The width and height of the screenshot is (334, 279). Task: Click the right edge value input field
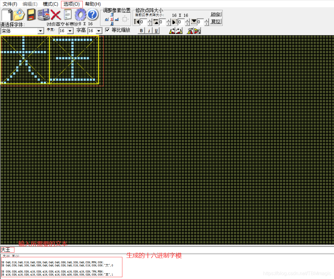click(x=182, y=22)
